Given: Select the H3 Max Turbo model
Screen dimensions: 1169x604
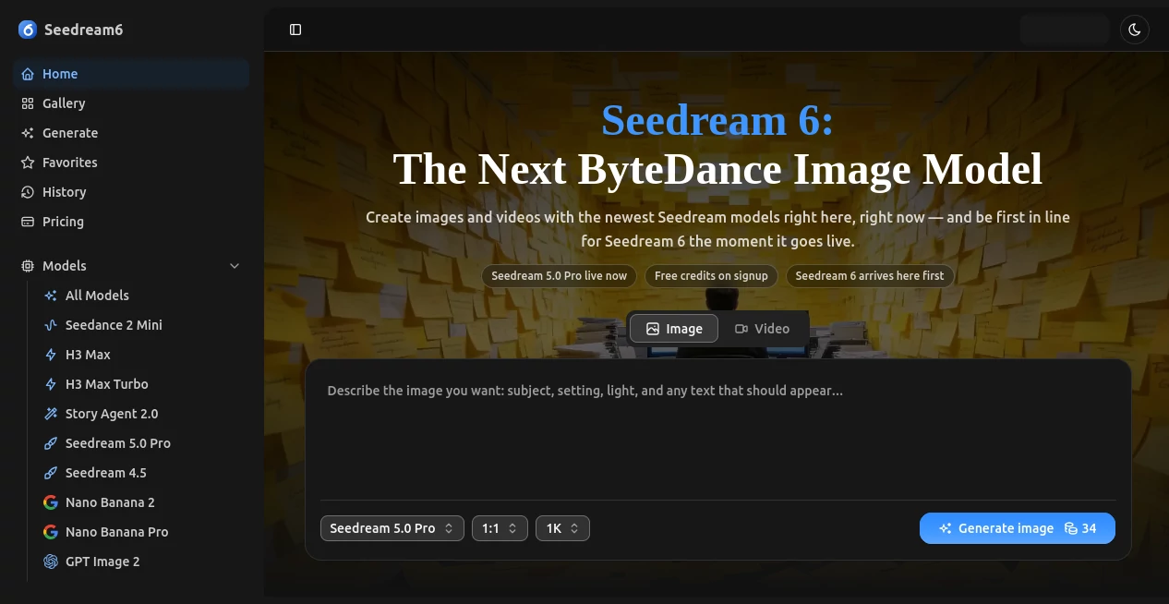Looking at the screenshot, I should 143,384.
